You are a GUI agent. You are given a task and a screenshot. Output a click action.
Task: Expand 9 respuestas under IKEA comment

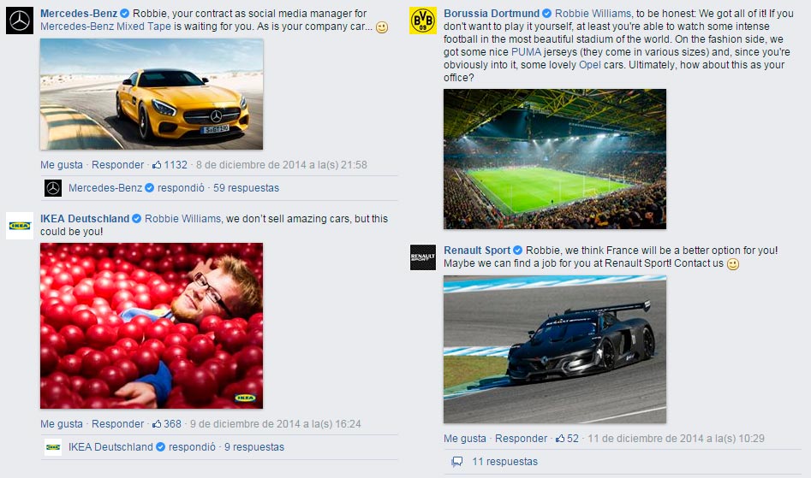point(254,447)
